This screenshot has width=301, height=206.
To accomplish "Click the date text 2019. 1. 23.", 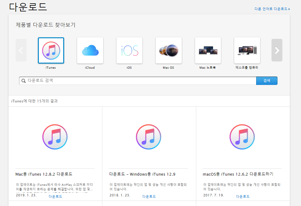I will tap(26, 195).
